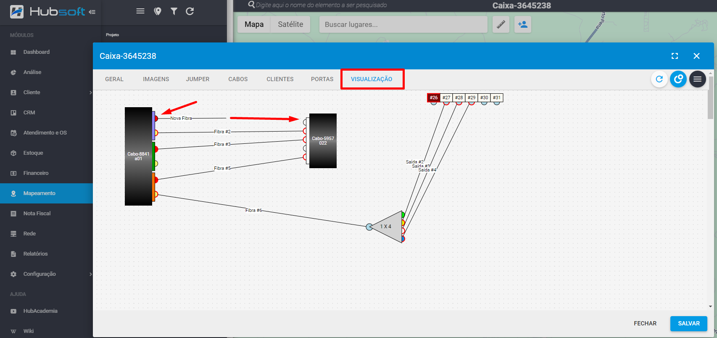This screenshot has height=338, width=717.
Task: Click the splitter input port circle
Action: click(369, 227)
